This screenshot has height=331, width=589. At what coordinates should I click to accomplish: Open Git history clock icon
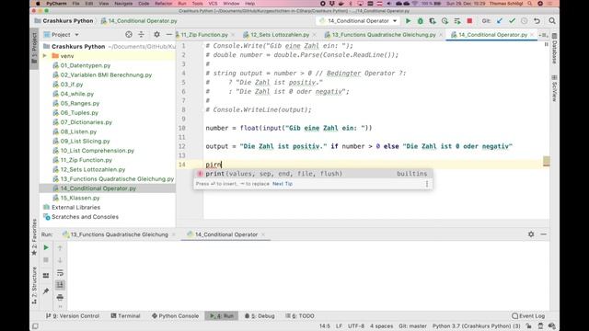524,21
